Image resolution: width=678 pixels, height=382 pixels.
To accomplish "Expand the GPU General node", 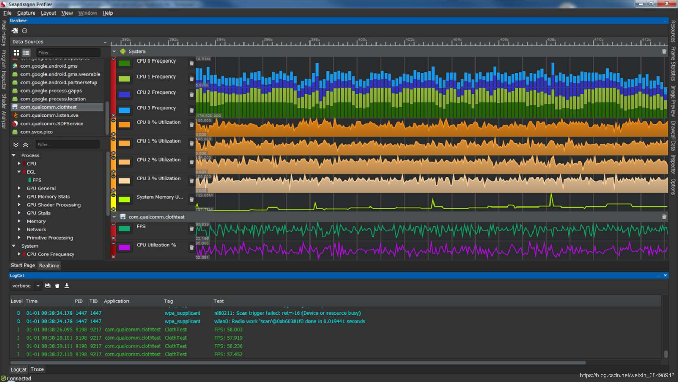I will [x=19, y=188].
